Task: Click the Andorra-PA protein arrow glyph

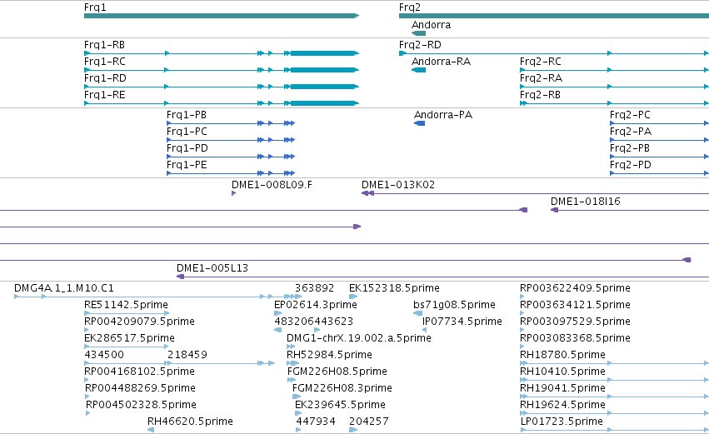Action: pyautogui.click(x=420, y=123)
